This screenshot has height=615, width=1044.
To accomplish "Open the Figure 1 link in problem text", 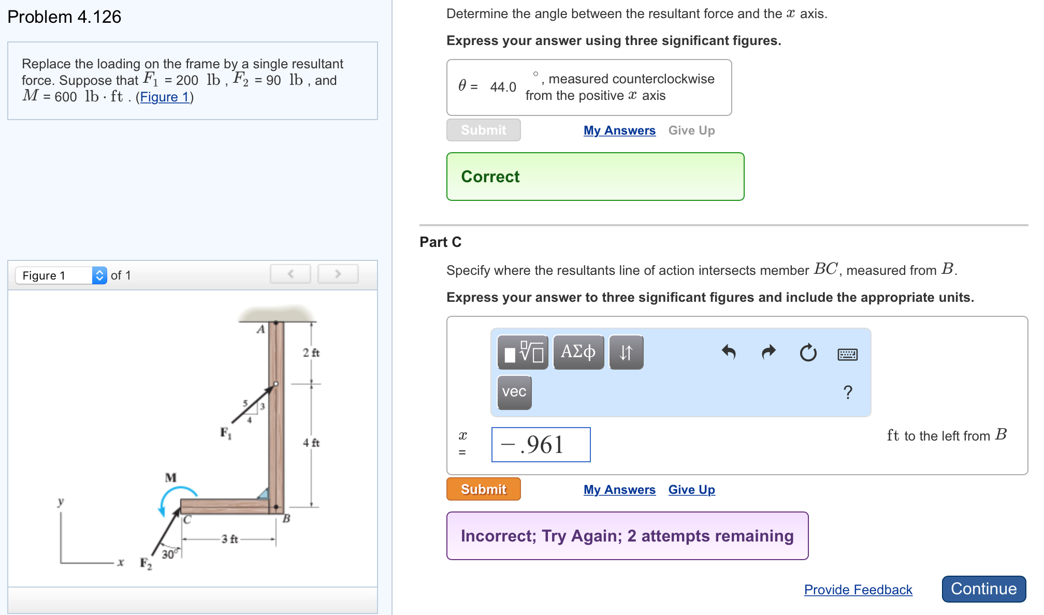I will (164, 97).
